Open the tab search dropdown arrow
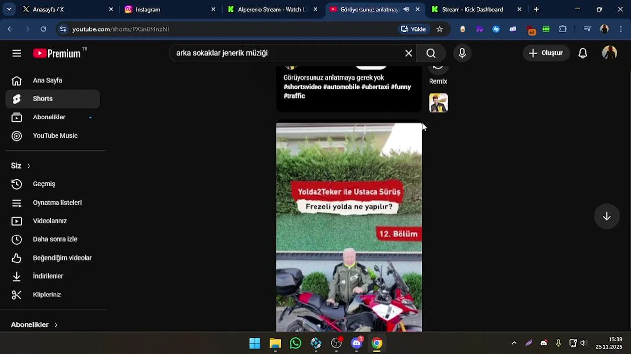The height and width of the screenshot is (354, 631). (x=9, y=9)
